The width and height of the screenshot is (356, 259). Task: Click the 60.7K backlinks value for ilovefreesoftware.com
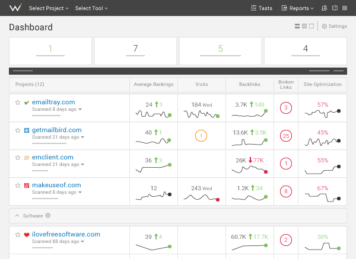239,237
